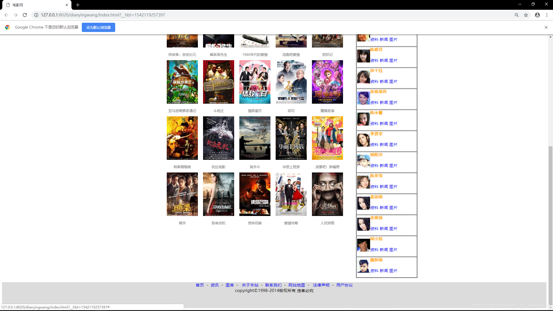This screenshot has height=311, width=553.
Task: Open the Chrome three-dot menu
Action: tap(547, 15)
